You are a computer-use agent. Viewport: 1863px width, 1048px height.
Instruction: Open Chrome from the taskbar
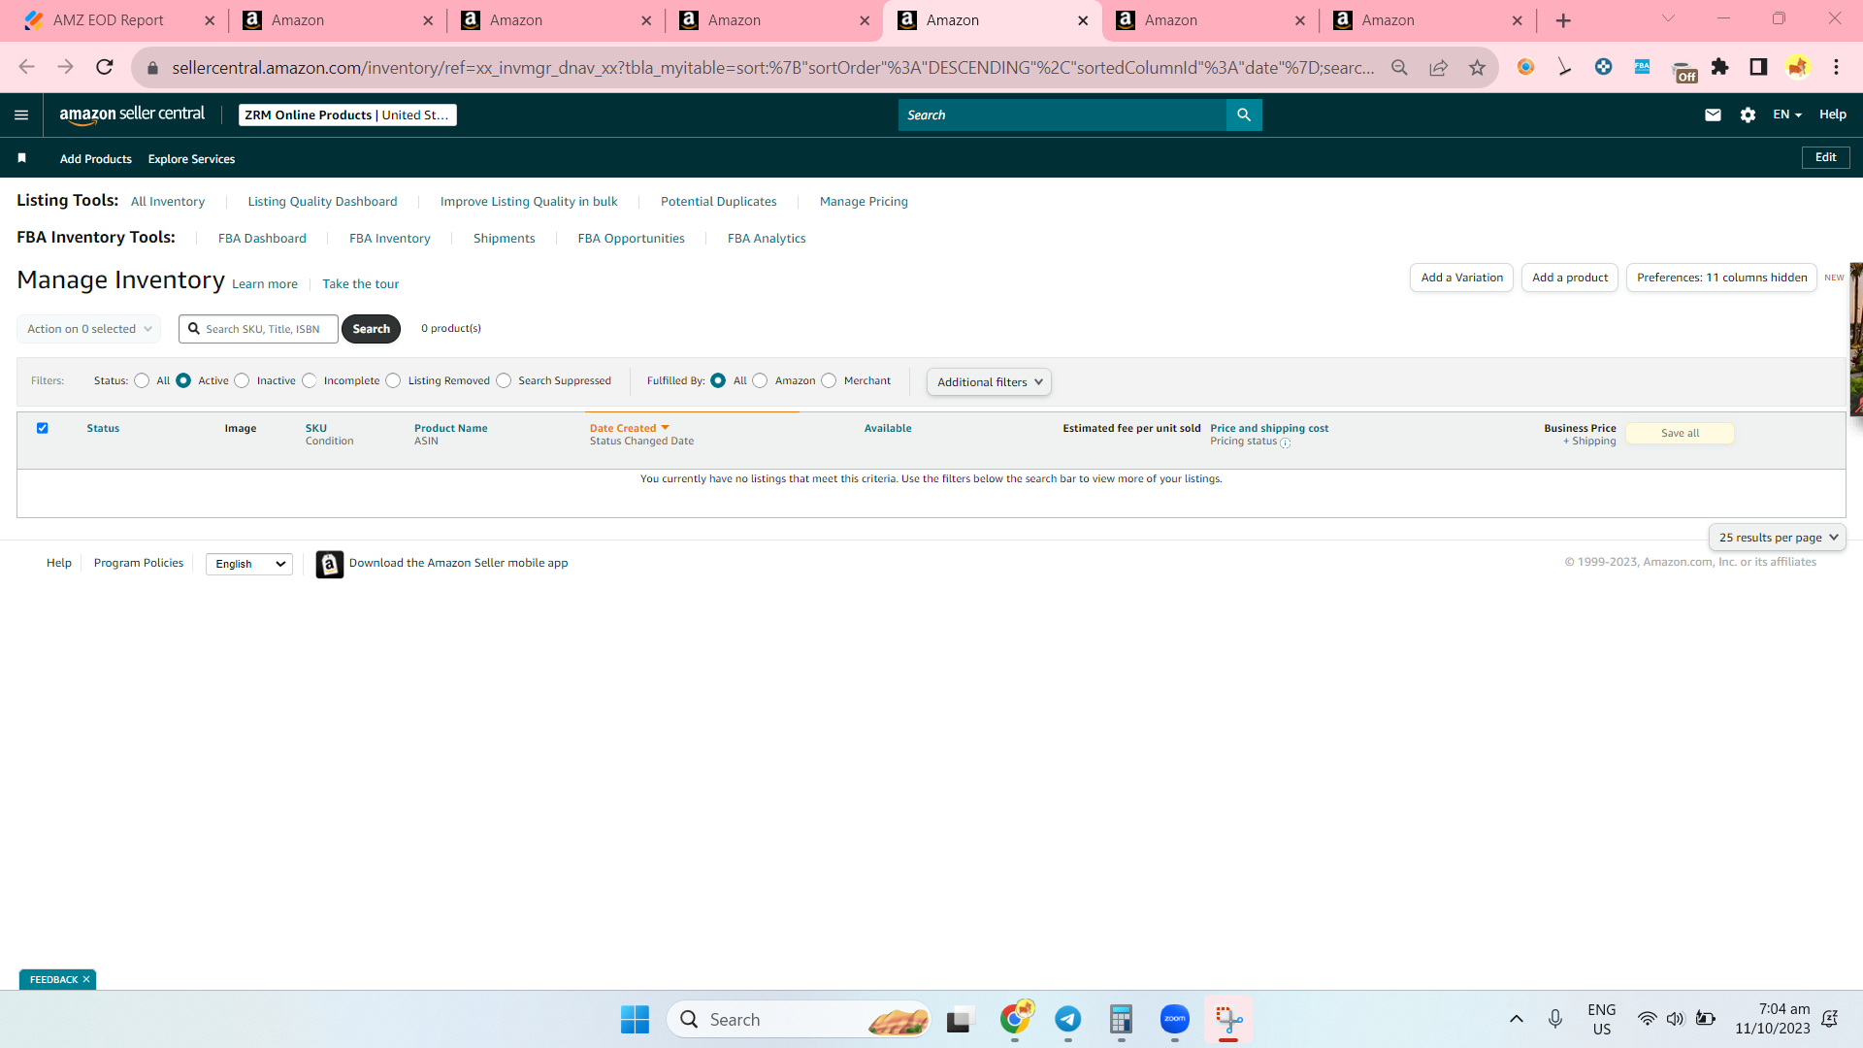click(x=1015, y=1019)
